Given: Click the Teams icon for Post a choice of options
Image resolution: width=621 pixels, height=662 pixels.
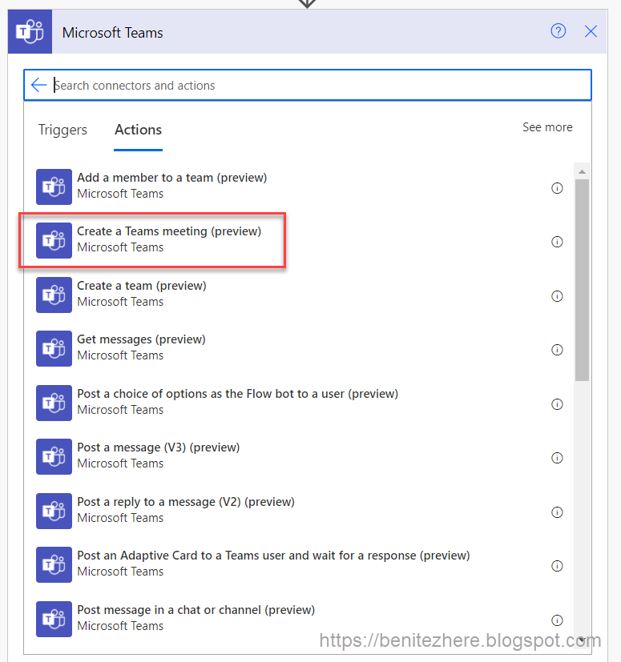Looking at the screenshot, I should [54, 403].
